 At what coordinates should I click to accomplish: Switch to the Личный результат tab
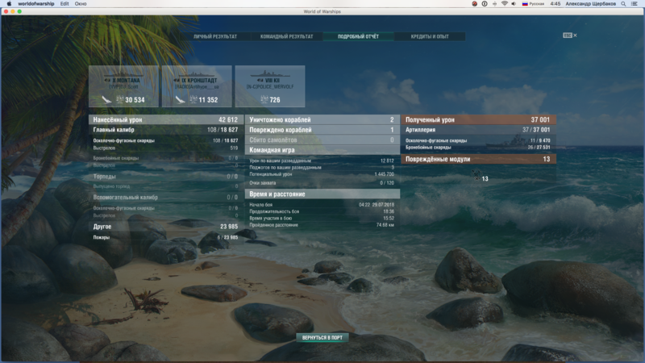pos(215,36)
